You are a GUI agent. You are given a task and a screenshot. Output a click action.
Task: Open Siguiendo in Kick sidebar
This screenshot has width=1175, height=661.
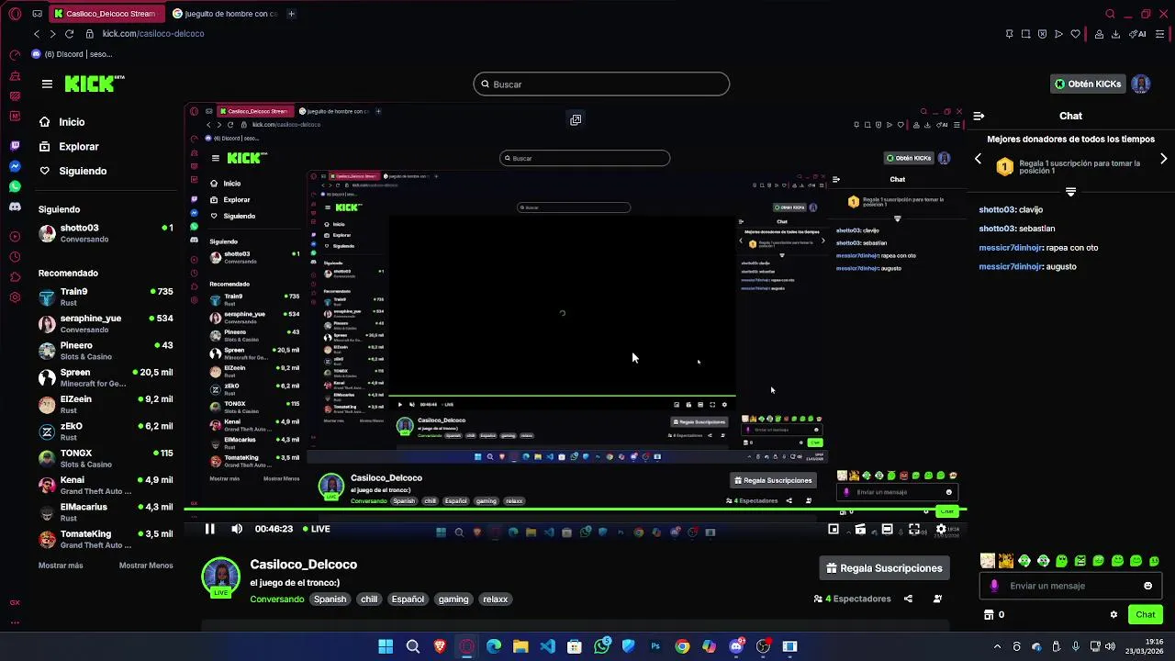click(73, 171)
